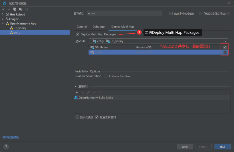The height and width of the screenshot is (152, 234).
Task: Expand the Hot Reload tree node
Action: tap(3, 14)
